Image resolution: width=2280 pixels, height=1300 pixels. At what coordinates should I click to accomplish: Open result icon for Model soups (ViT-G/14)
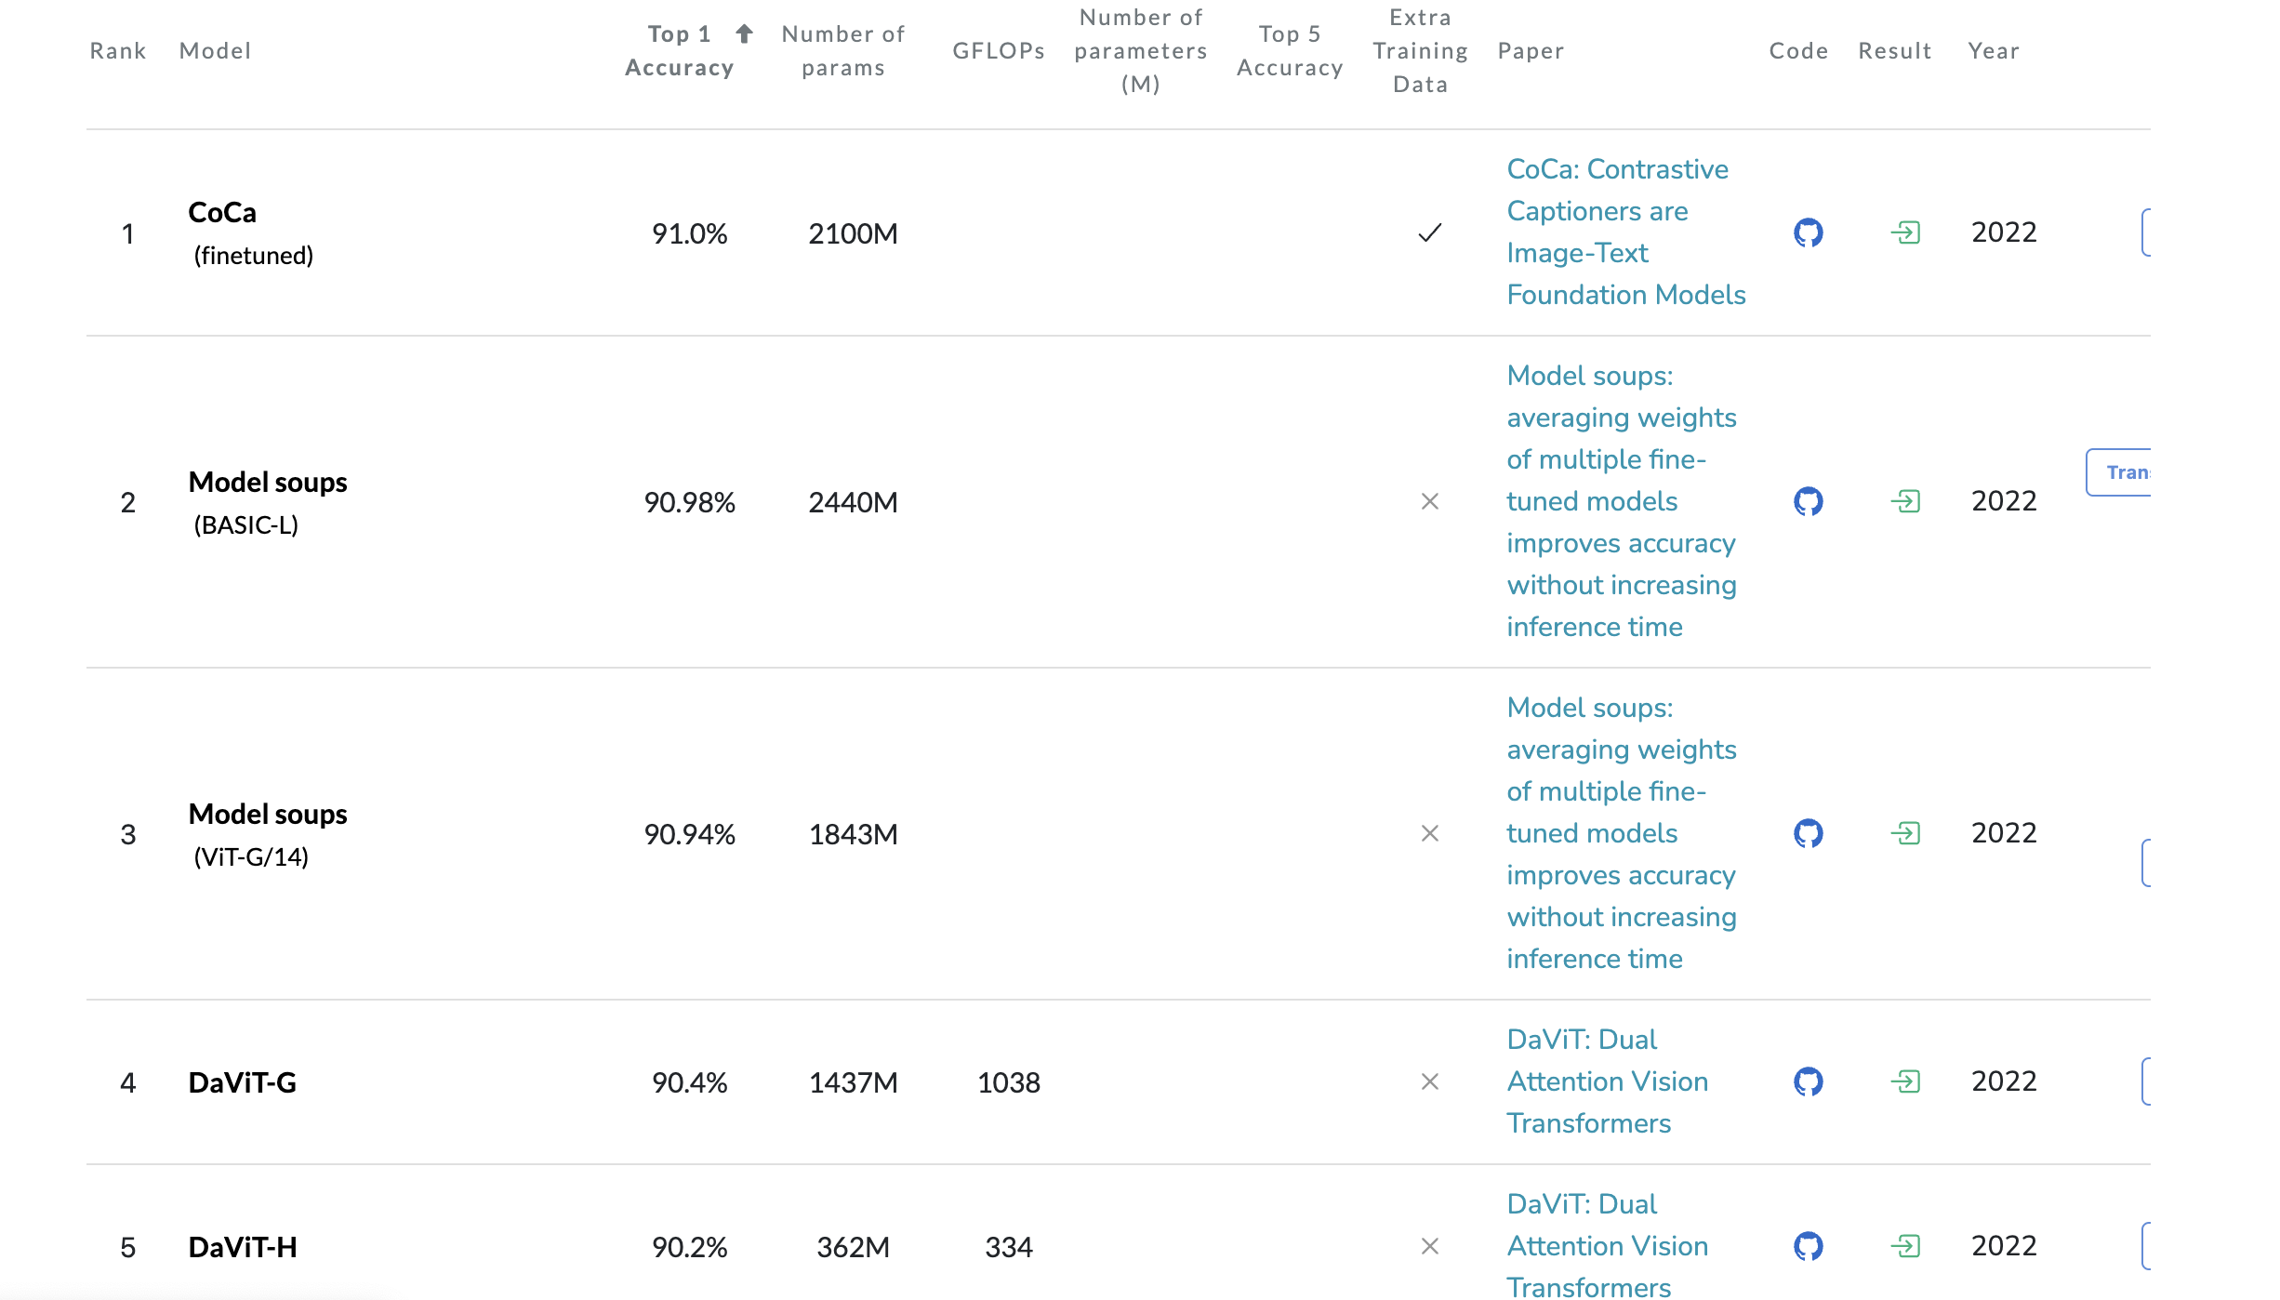click(1905, 833)
